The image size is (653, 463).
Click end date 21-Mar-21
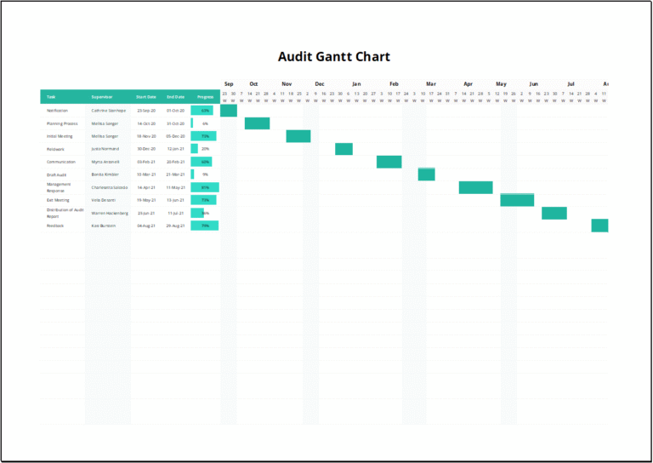(175, 174)
